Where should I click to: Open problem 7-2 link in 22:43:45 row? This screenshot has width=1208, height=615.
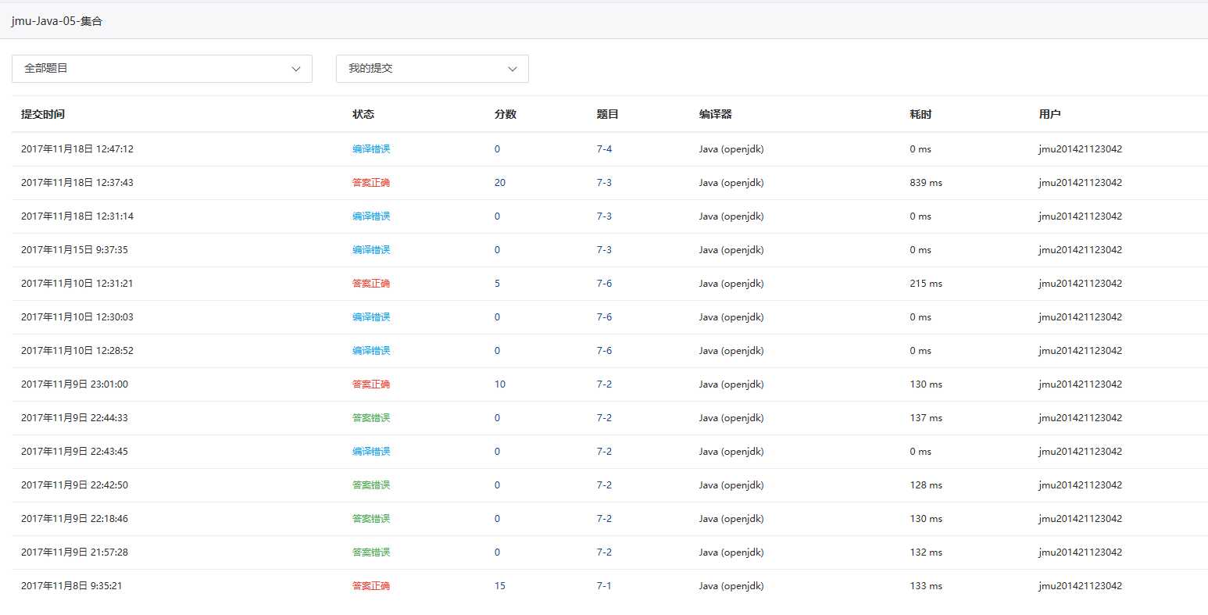(x=604, y=452)
